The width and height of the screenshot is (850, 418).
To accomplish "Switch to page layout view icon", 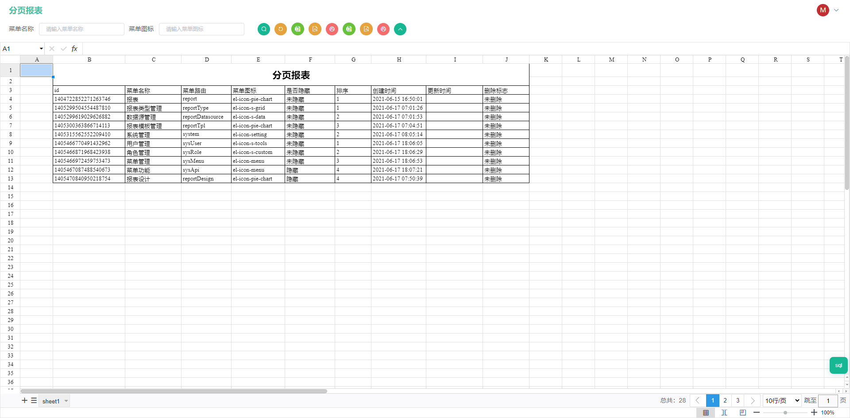I will pos(743,413).
